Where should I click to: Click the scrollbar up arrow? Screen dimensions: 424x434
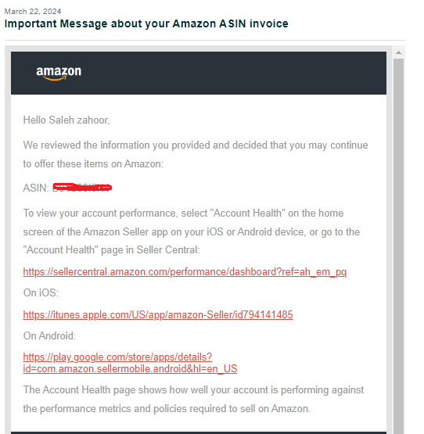(398, 52)
